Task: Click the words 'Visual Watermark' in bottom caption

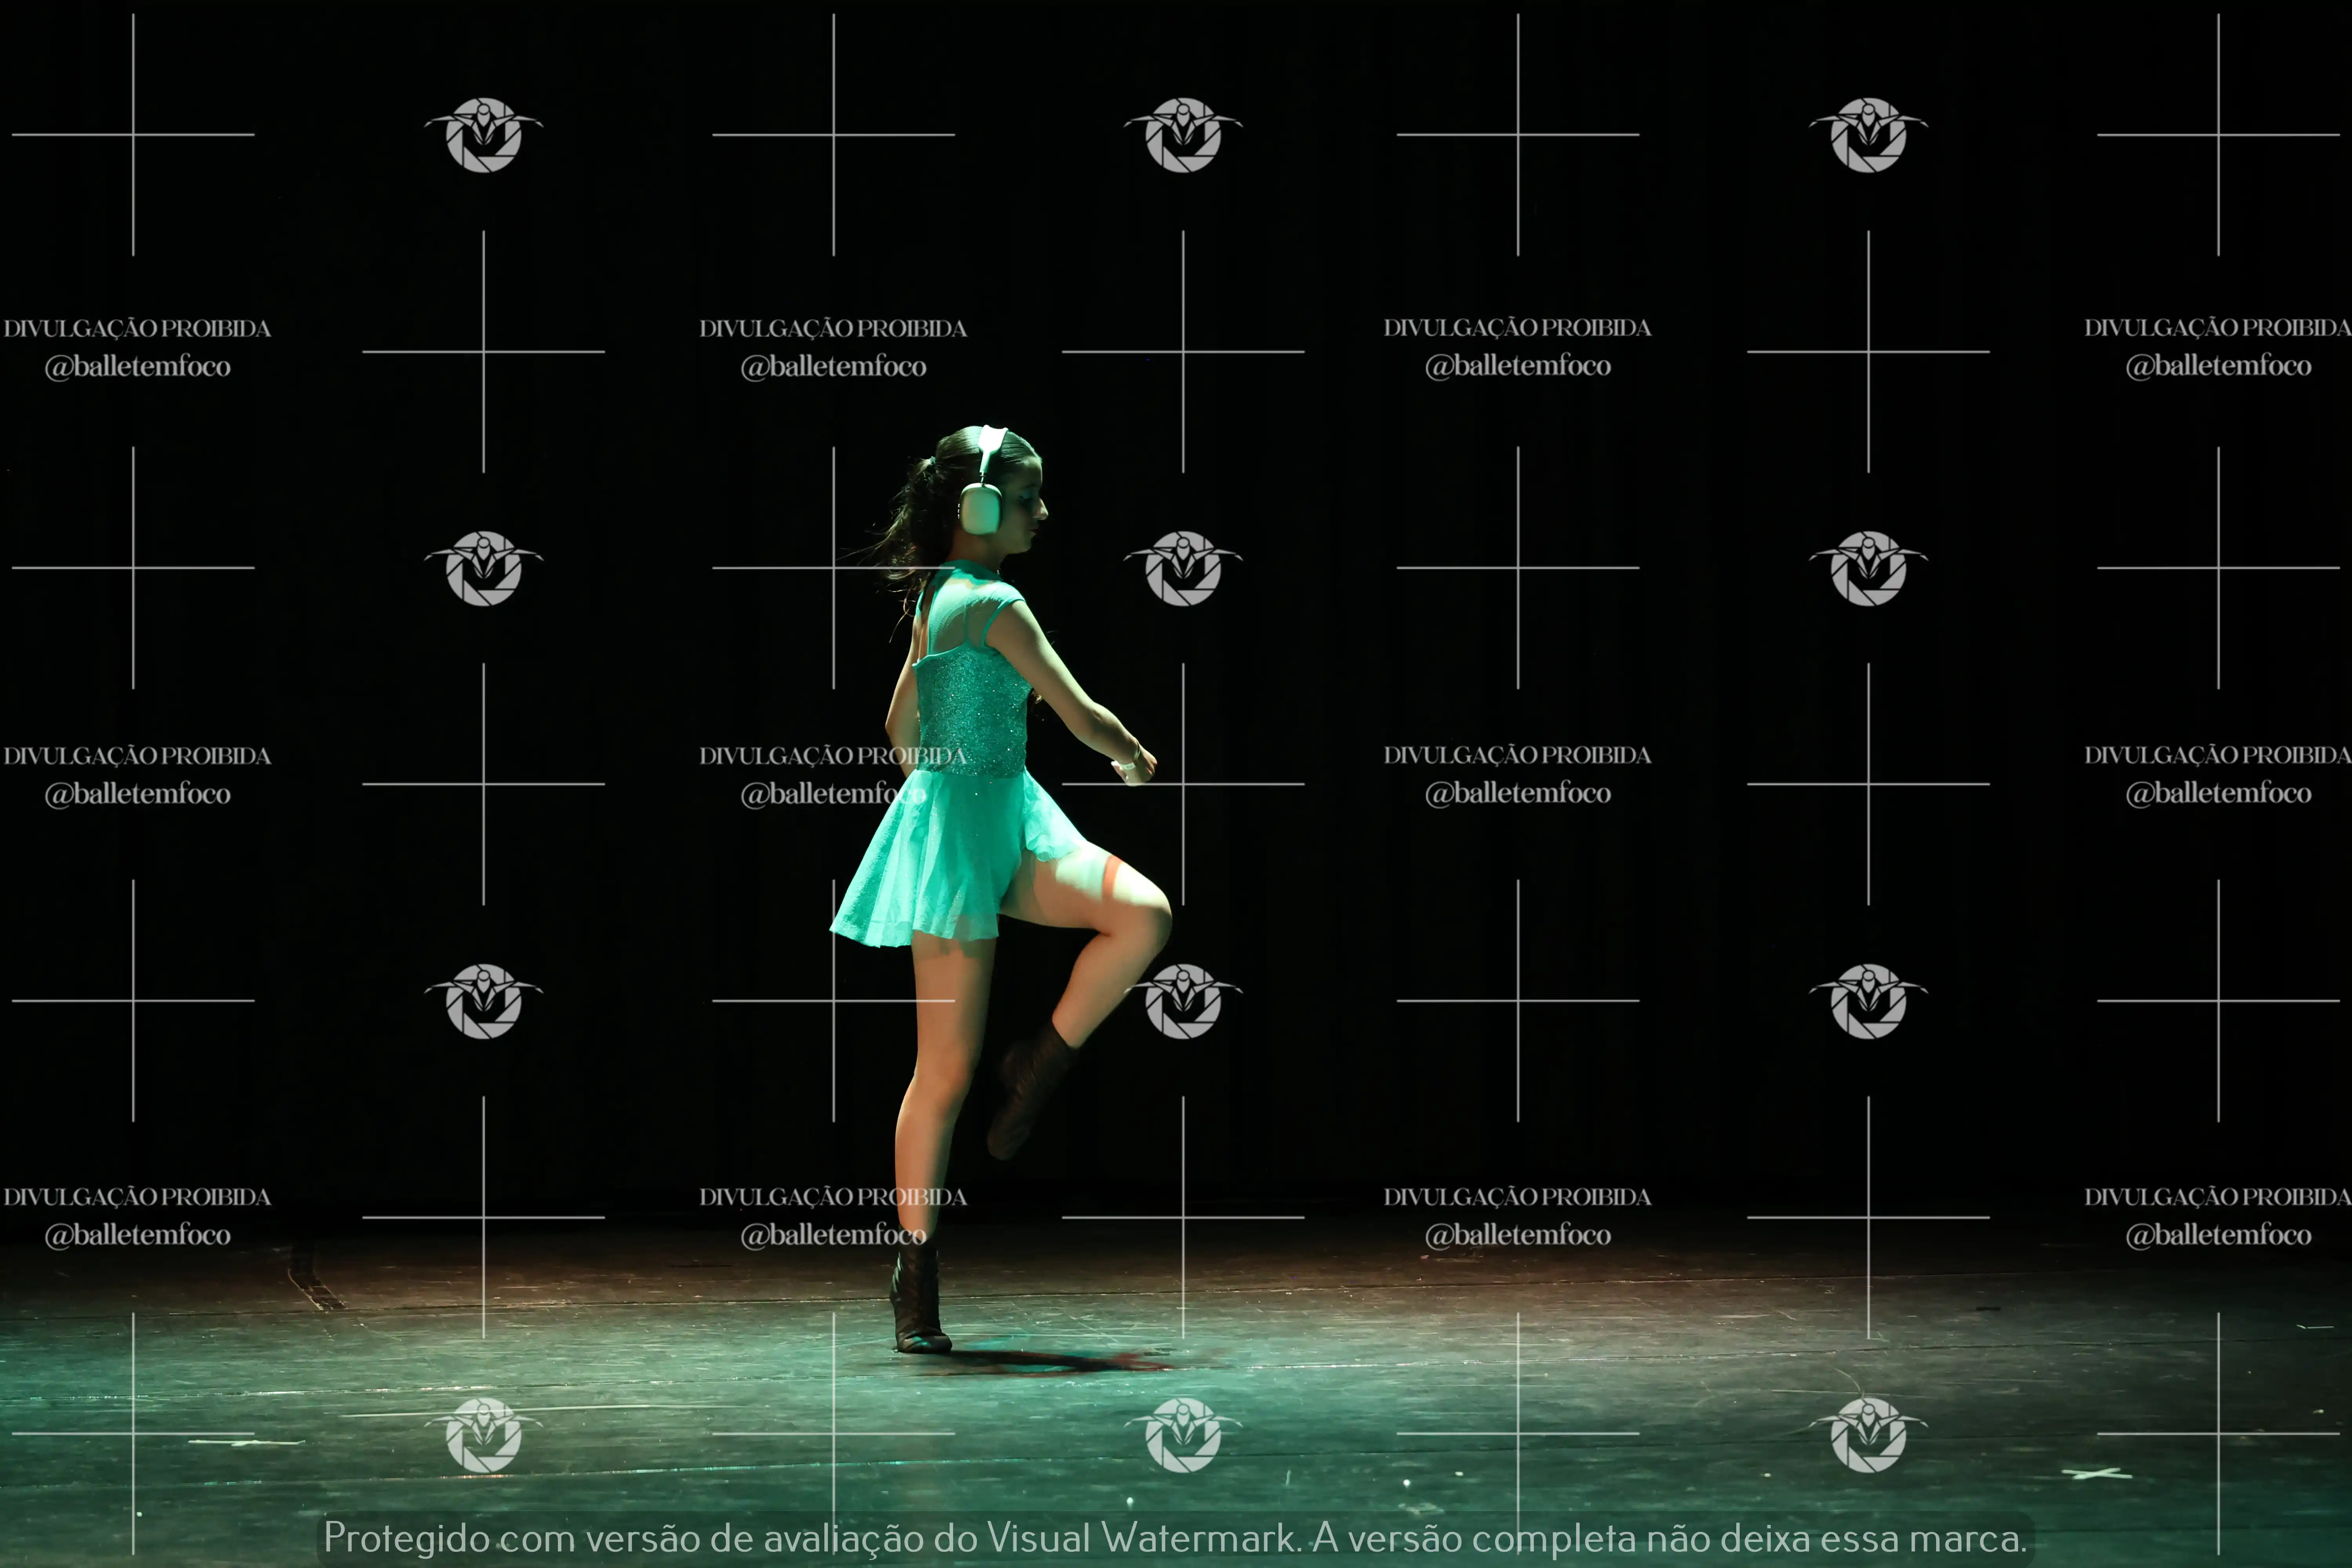Action: pyautogui.click(x=1141, y=1538)
